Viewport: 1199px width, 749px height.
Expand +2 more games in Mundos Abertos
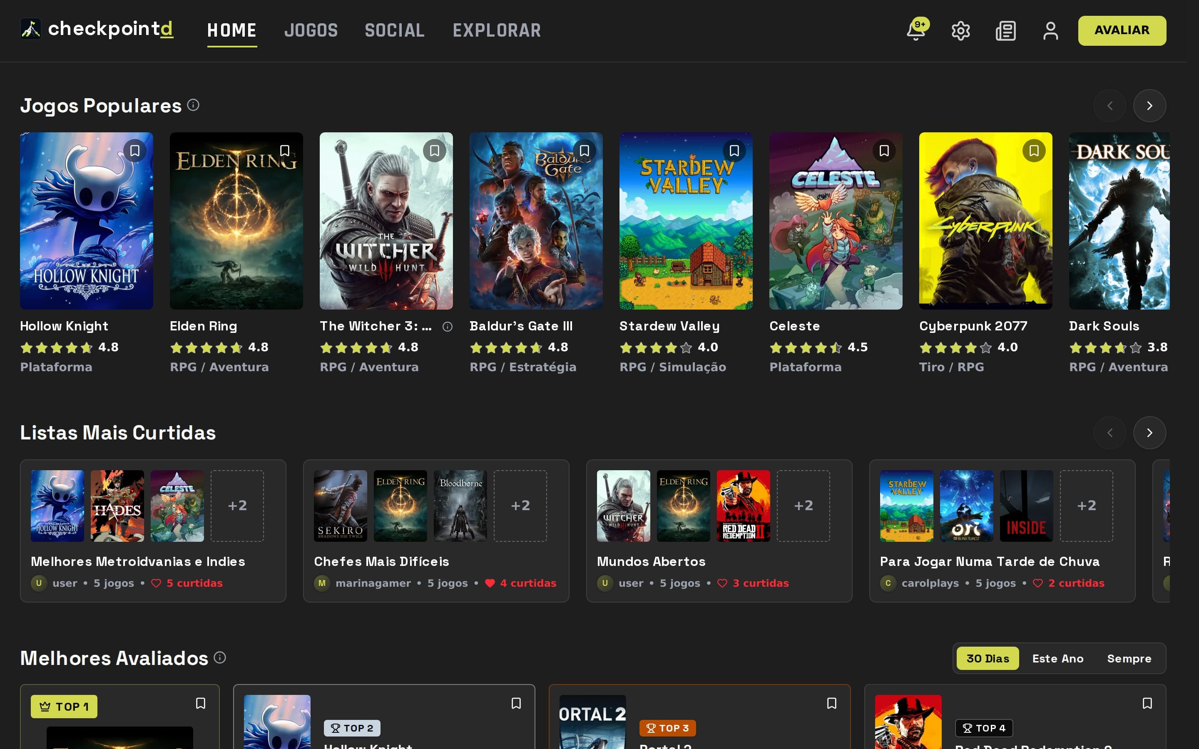(x=803, y=506)
